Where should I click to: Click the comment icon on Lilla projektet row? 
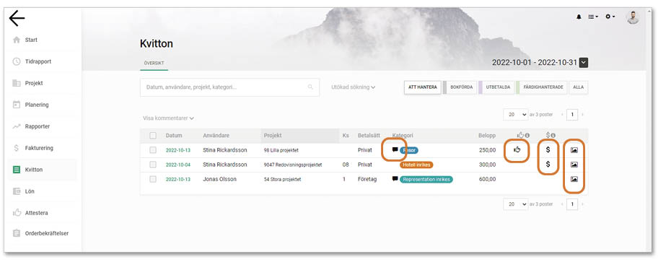point(395,149)
